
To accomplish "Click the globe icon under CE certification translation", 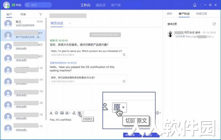I will pyautogui.click(x=124, y=81).
